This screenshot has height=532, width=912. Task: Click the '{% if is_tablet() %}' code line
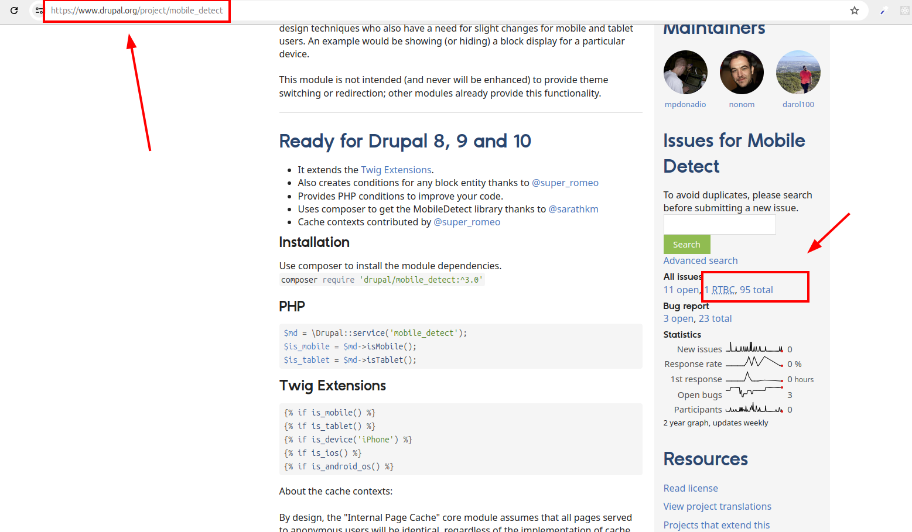tap(330, 427)
